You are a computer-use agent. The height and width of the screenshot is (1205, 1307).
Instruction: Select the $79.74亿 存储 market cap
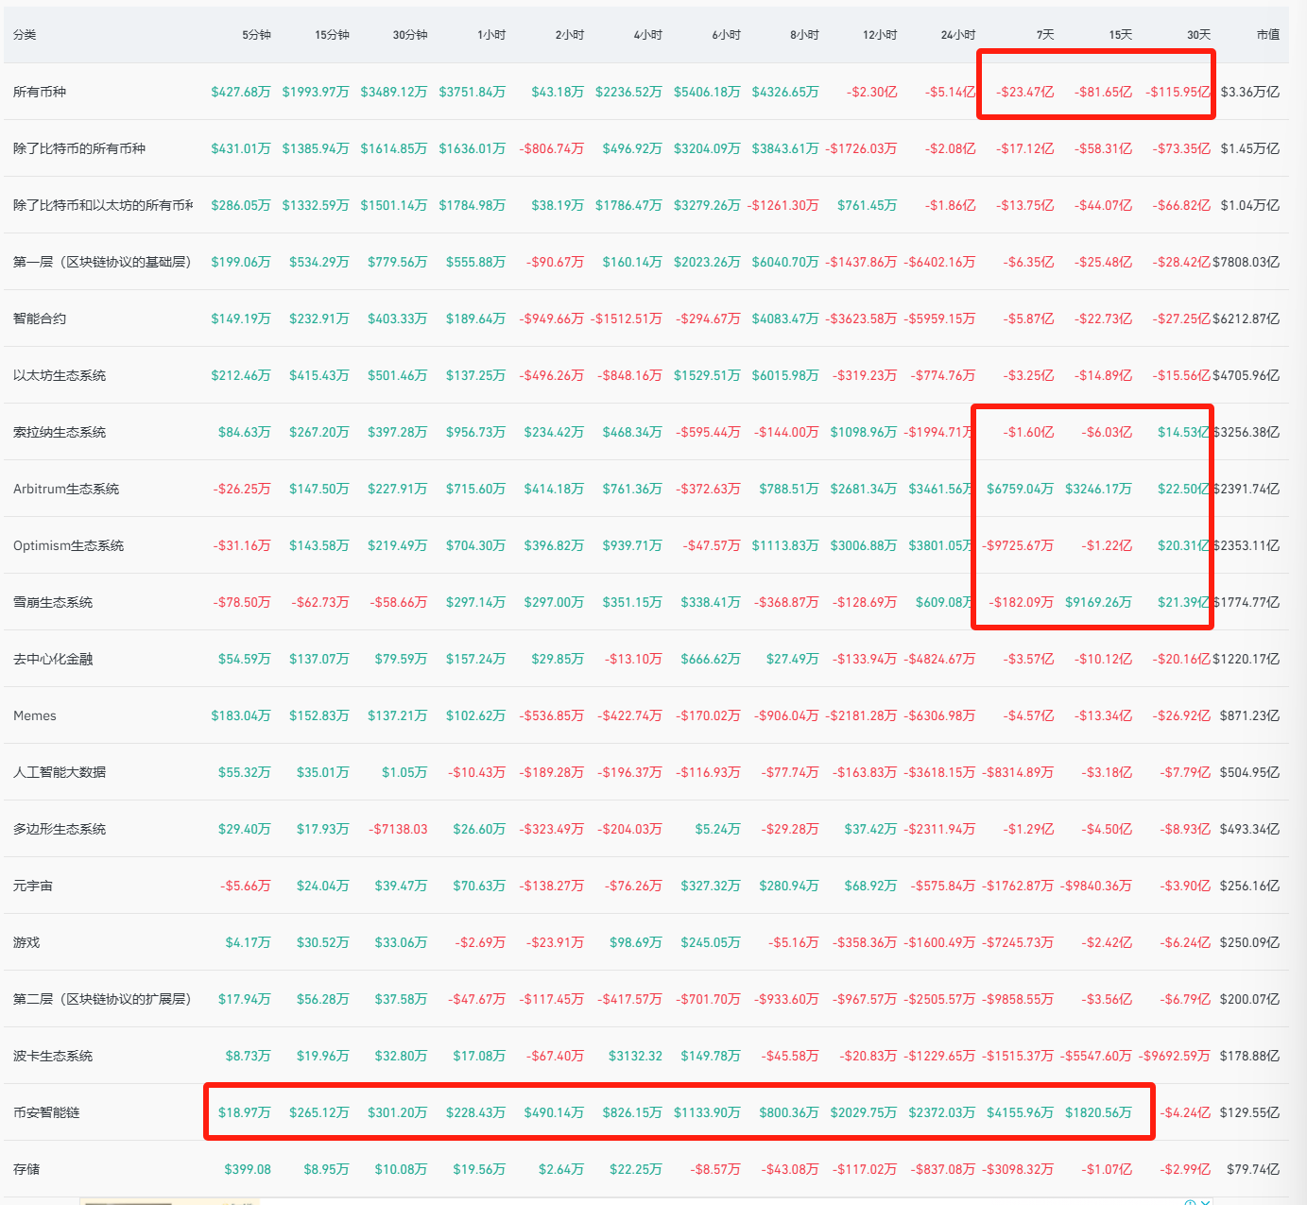1253,1169
